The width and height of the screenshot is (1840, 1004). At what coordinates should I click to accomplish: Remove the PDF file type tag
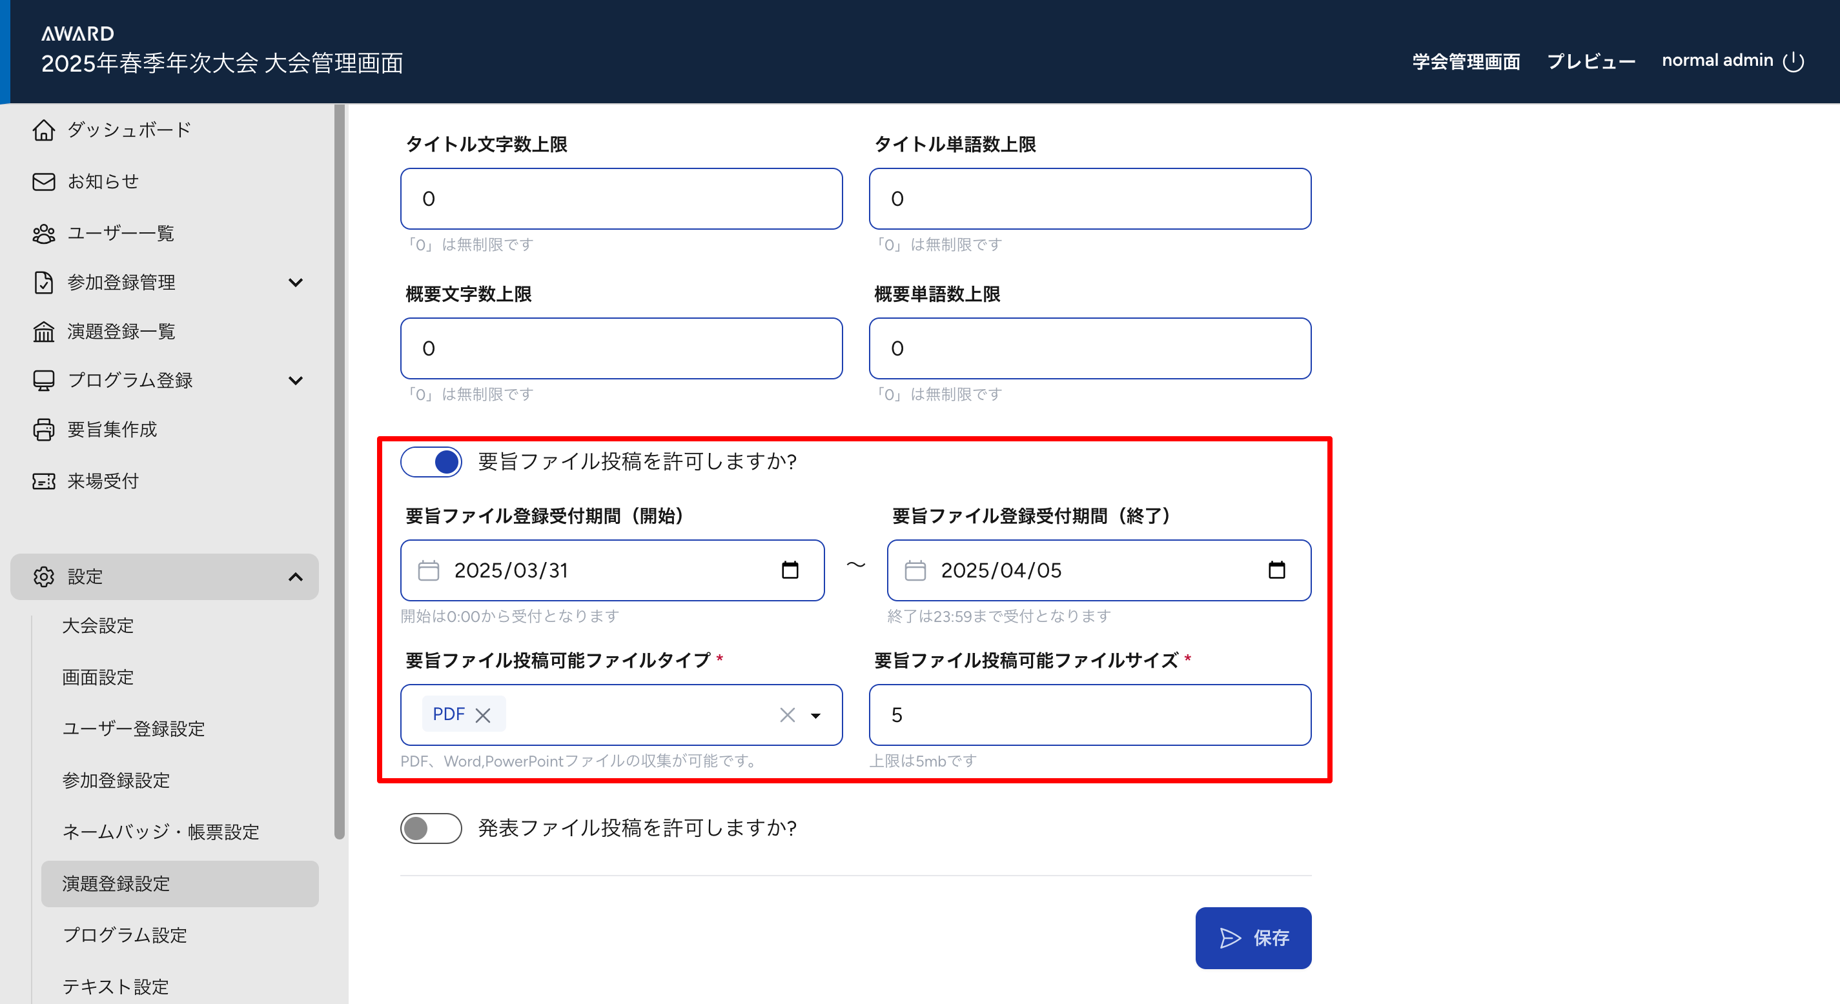pos(483,715)
